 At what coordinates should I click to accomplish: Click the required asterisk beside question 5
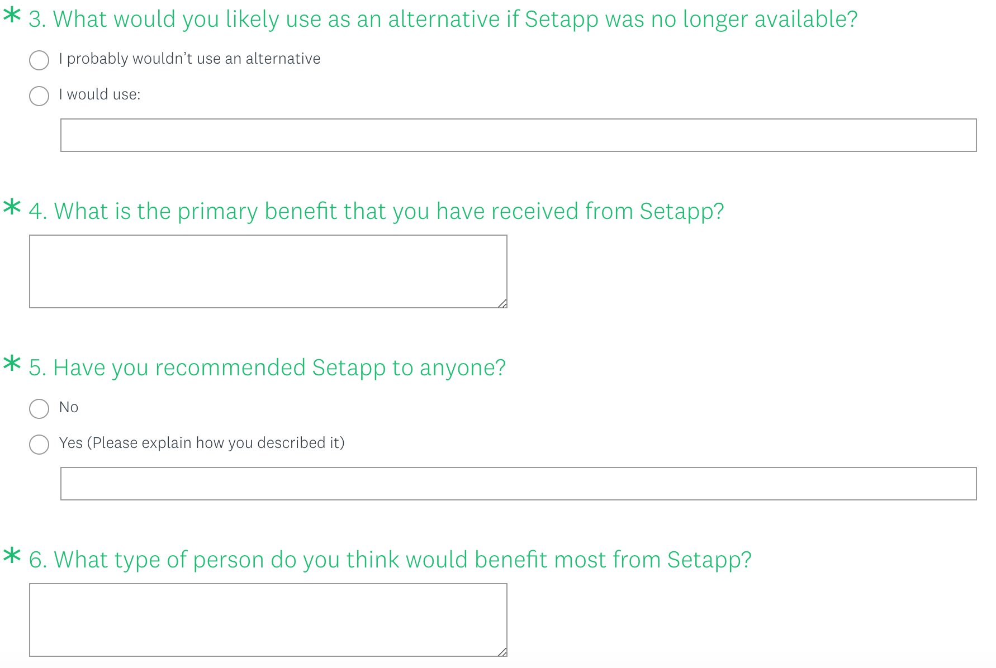pos(12,364)
